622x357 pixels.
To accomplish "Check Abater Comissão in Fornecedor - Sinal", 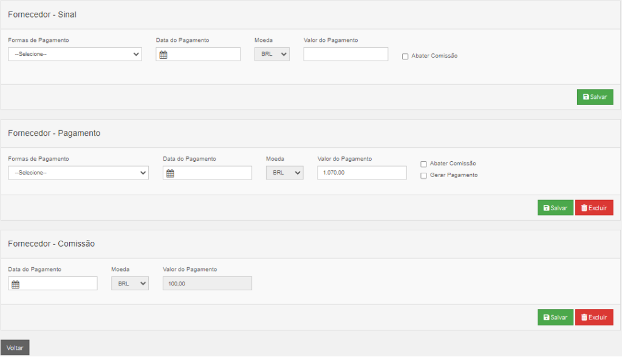I will tap(405, 56).
